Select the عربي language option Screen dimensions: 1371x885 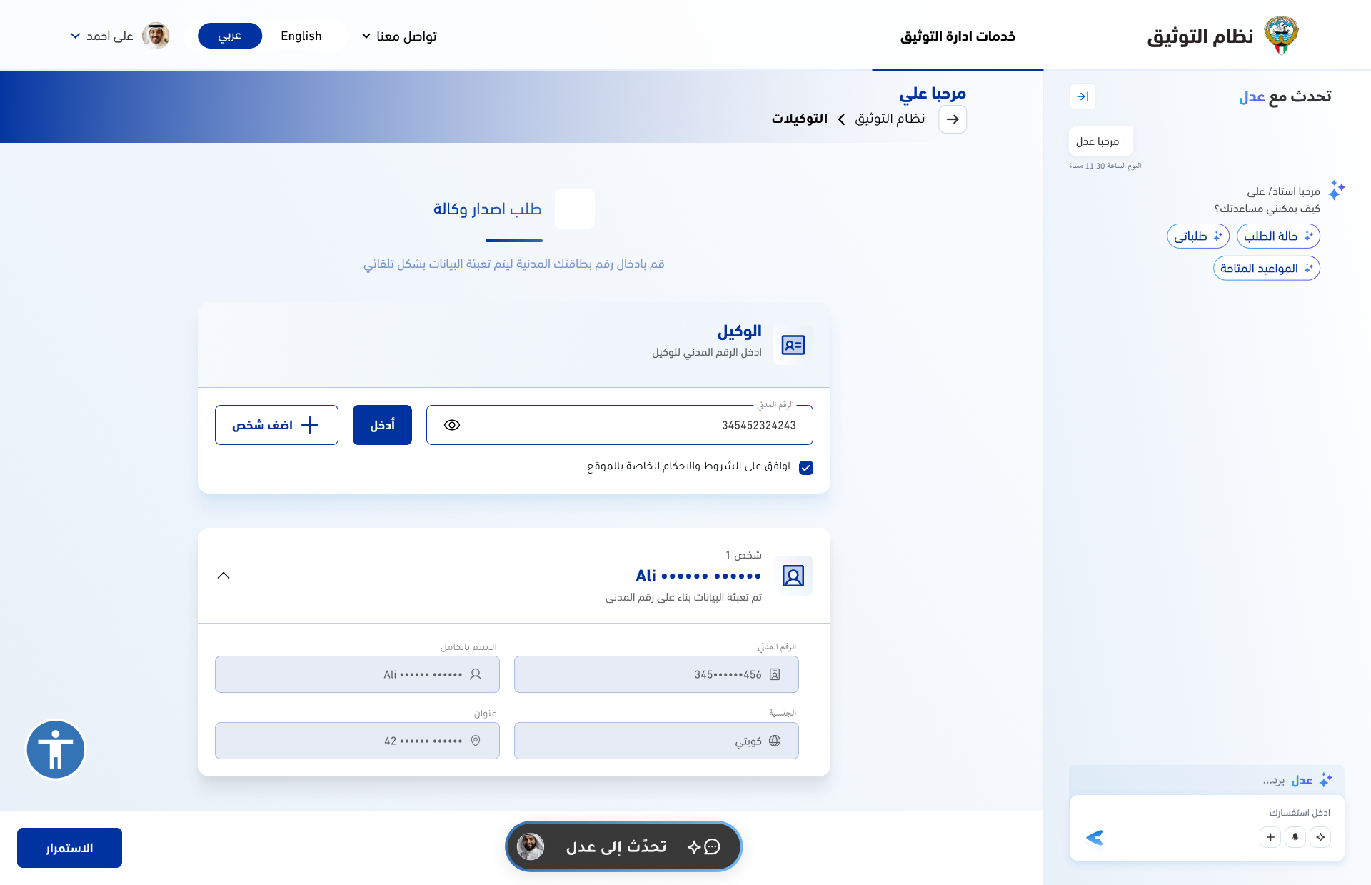230,36
